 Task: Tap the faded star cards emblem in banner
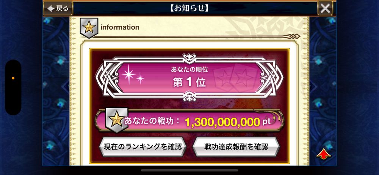pos(234,78)
